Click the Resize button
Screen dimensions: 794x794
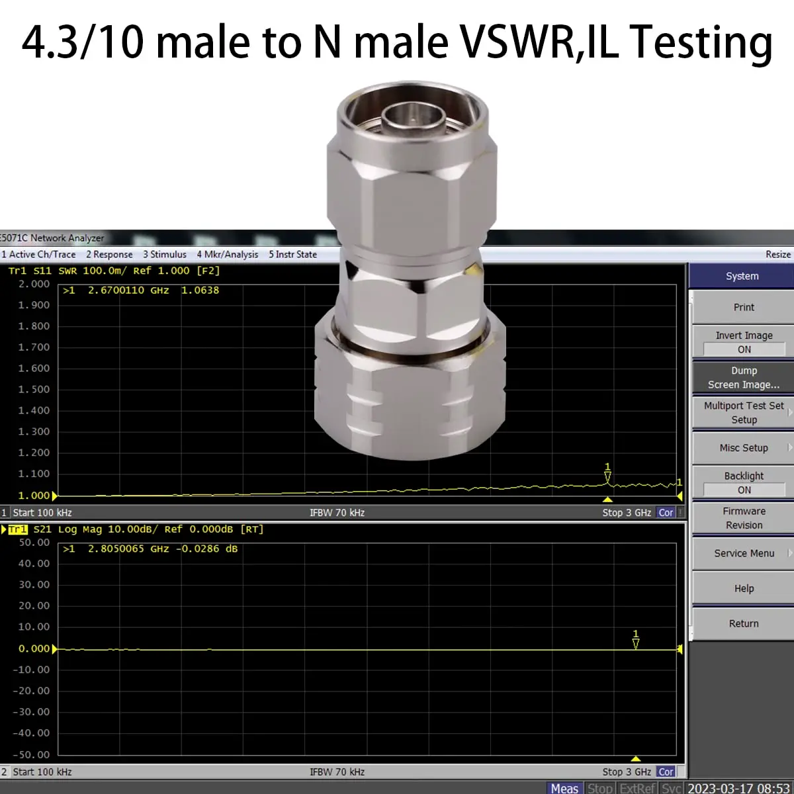[778, 254]
